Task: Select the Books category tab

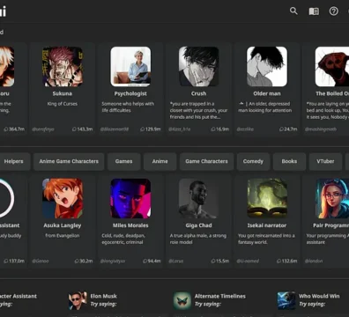Action: pyautogui.click(x=289, y=161)
